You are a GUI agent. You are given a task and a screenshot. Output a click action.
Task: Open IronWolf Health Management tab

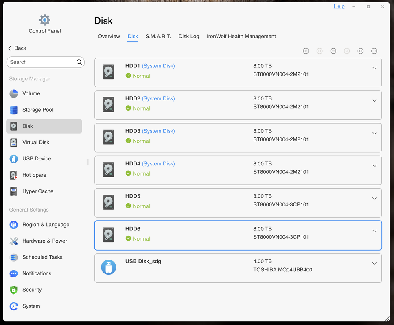pyautogui.click(x=241, y=37)
